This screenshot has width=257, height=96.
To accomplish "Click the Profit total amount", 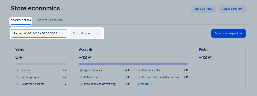I will (205, 57).
